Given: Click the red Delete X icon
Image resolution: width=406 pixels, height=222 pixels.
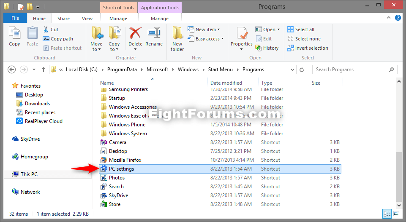Looking at the screenshot, I should pyautogui.click(x=135, y=33).
